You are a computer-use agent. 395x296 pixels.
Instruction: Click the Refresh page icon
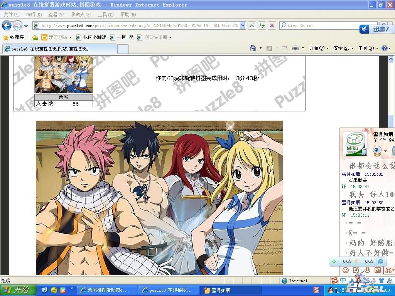[x=262, y=25]
